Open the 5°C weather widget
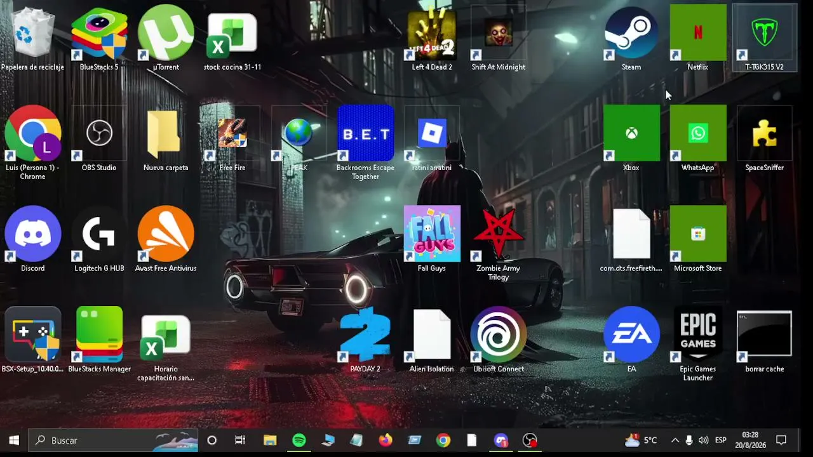The image size is (813, 457). point(642,440)
